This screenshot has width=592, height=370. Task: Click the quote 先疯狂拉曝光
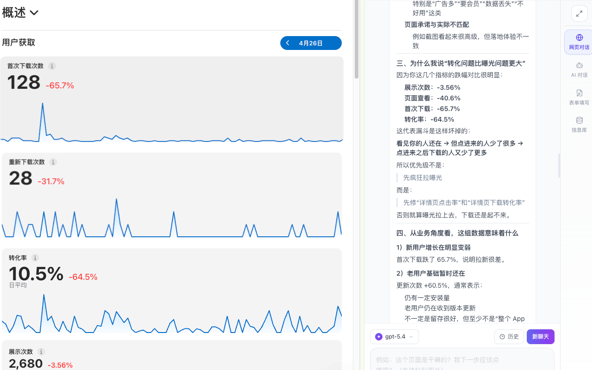423,178
